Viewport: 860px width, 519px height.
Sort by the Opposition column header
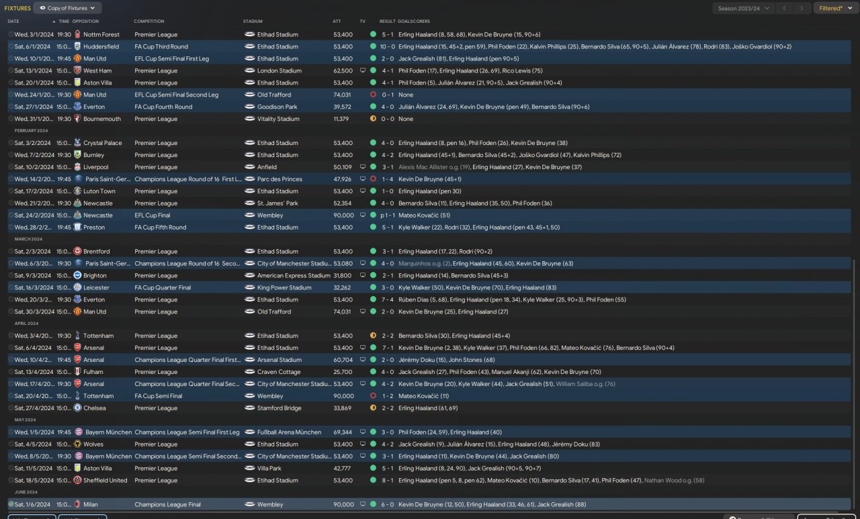(85, 21)
